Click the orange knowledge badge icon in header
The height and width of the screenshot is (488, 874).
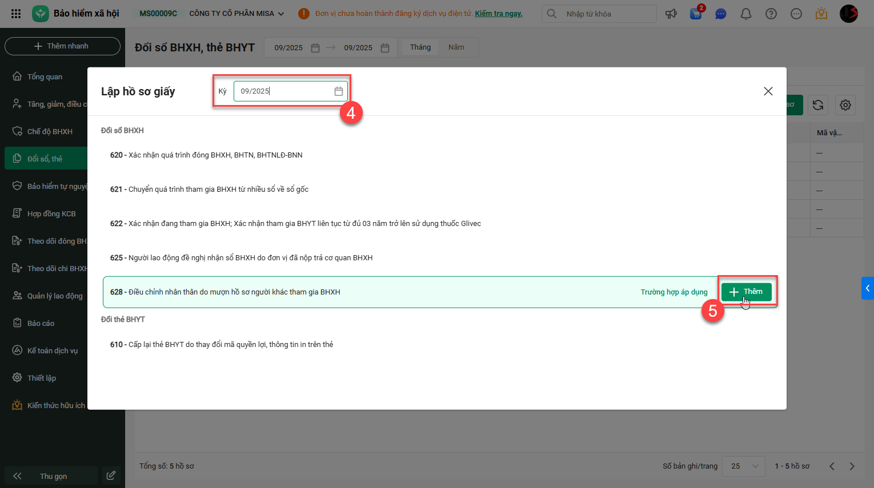coord(821,14)
